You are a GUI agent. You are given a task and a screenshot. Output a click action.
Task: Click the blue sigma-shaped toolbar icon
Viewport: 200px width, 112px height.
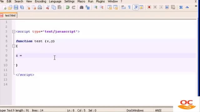coord(181,7)
